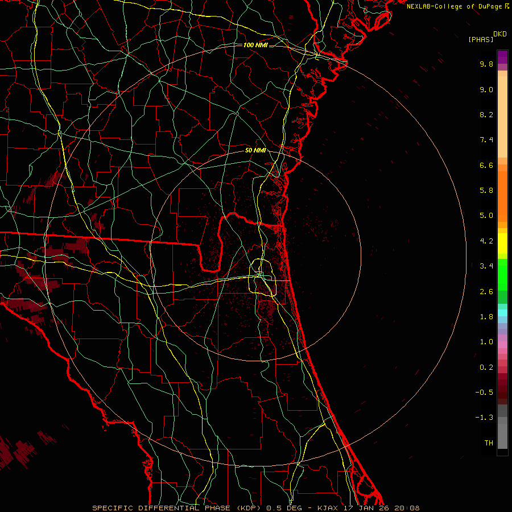
Task: Click the DKD units label above the legend
Action: coord(499,34)
